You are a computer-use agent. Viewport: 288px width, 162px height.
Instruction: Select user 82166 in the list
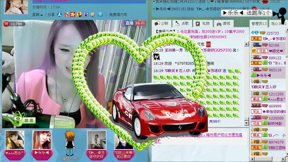(x=274, y=45)
